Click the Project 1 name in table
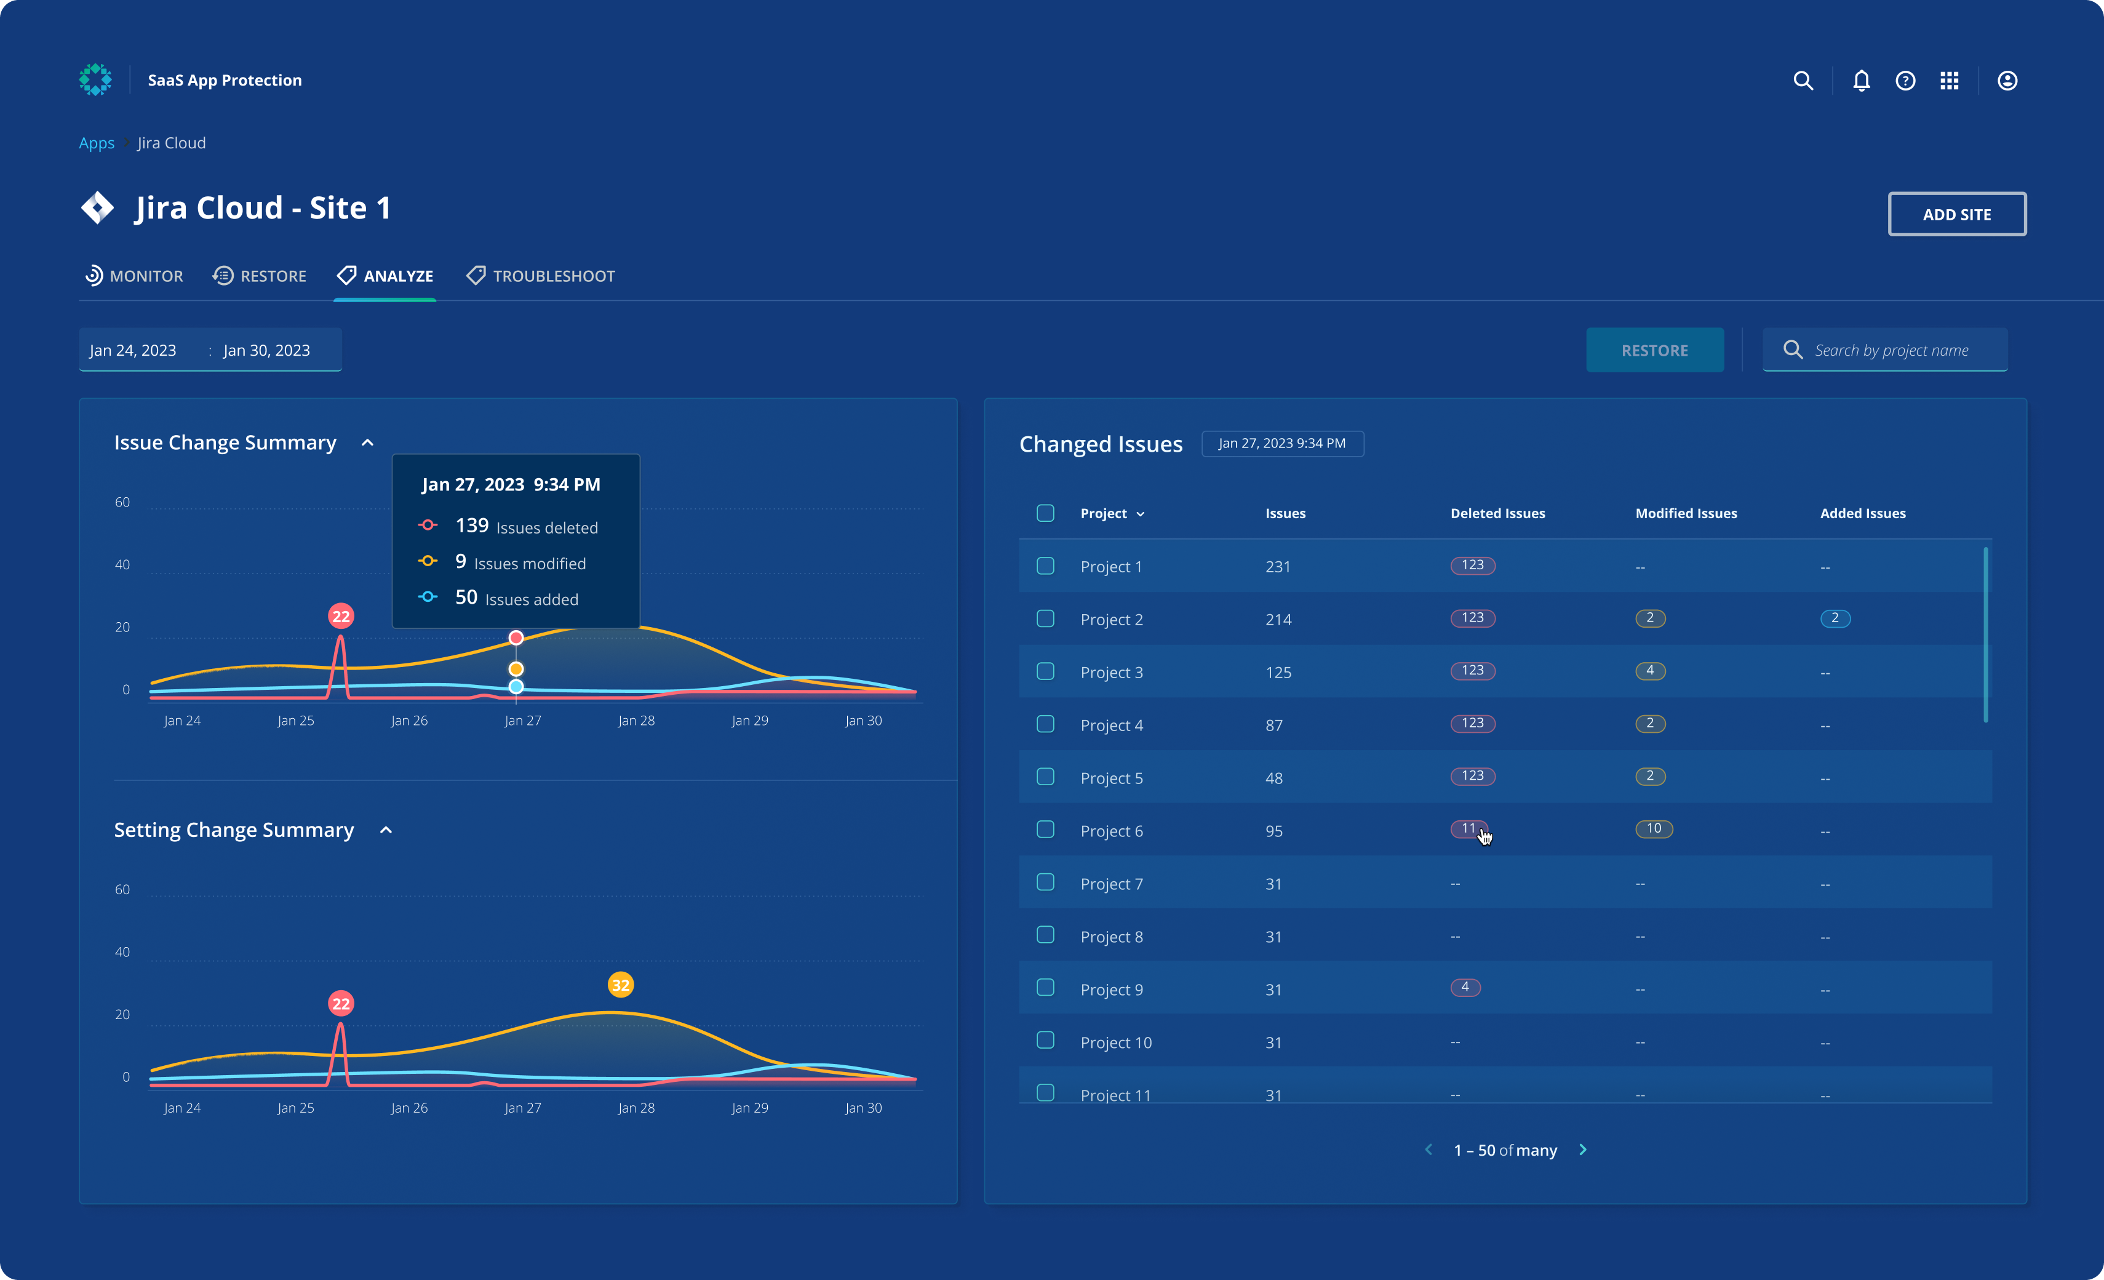2104x1280 pixels. [x=1111, y=567]
